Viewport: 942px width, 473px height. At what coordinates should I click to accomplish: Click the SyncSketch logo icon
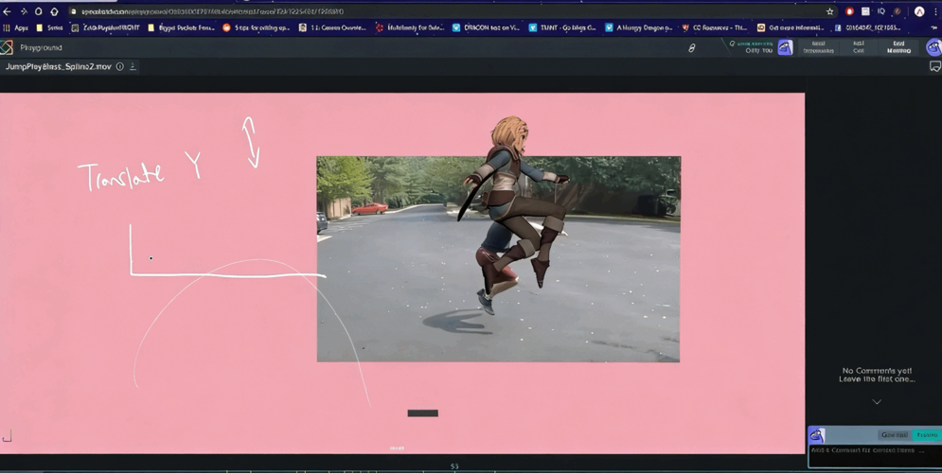coord(8,47)
